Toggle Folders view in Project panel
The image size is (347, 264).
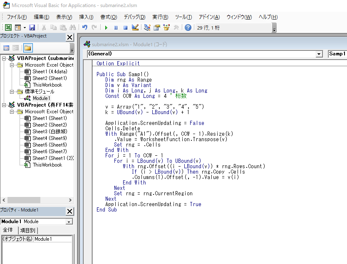pyautogui.click(x=27, y=48)
